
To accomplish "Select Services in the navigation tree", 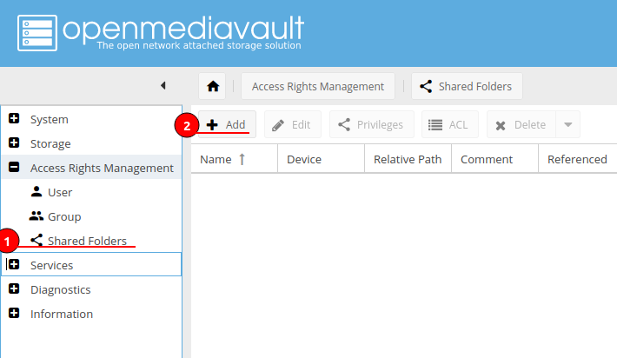I will [x=51, y=265].
